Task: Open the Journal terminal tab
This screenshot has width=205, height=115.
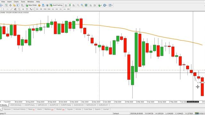Action: pos(106,109)
